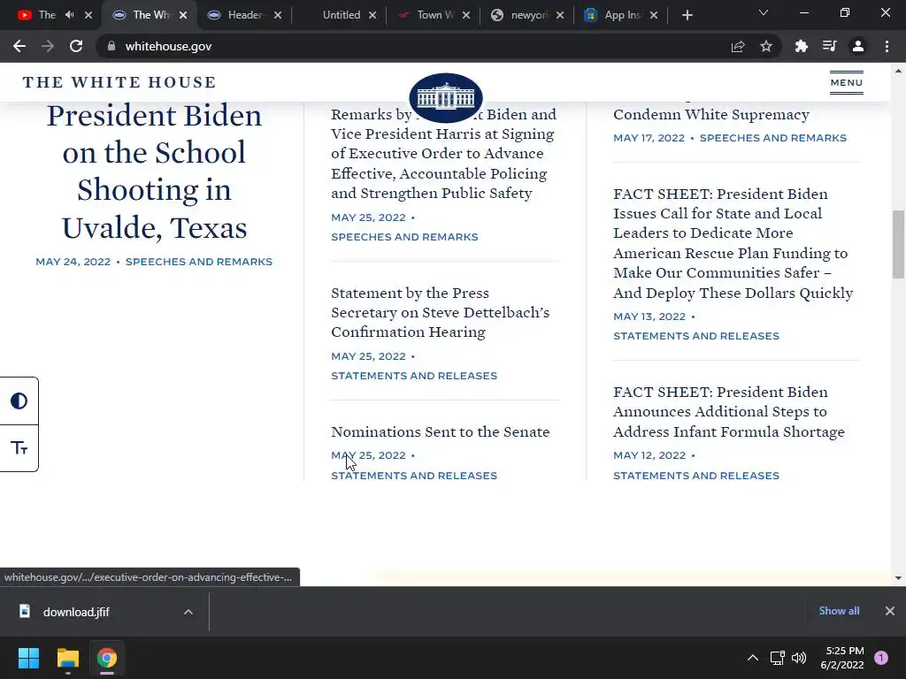The width and height of the screenshot is (906, 679).
Task: Expand the download.jfif options chevron
Action: pos(188,612)
